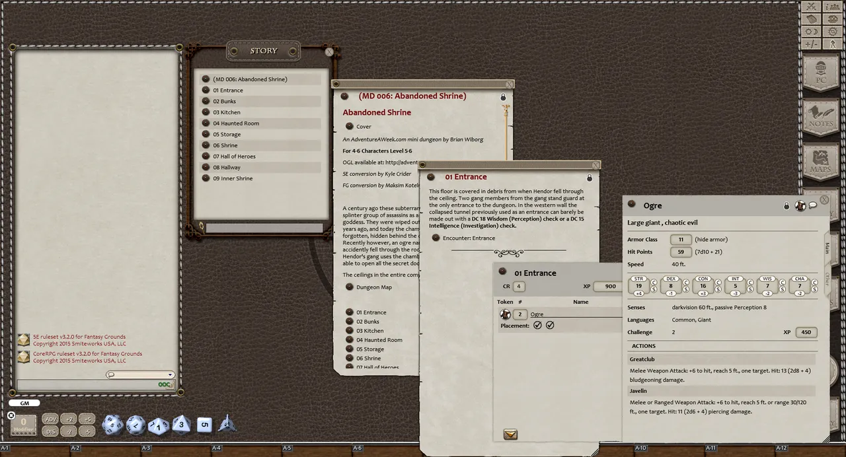Image resolution: width=846 pixels, height=457 pixels.
Task: Open the Maps sidebar button
Action: coord(820,162)
